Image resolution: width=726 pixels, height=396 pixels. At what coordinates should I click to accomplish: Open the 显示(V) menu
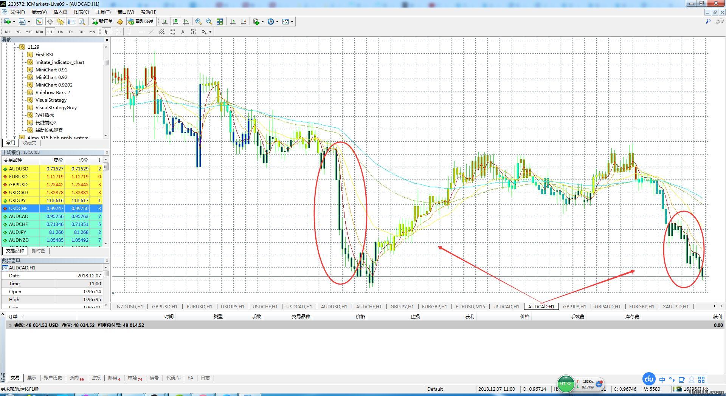39,12
